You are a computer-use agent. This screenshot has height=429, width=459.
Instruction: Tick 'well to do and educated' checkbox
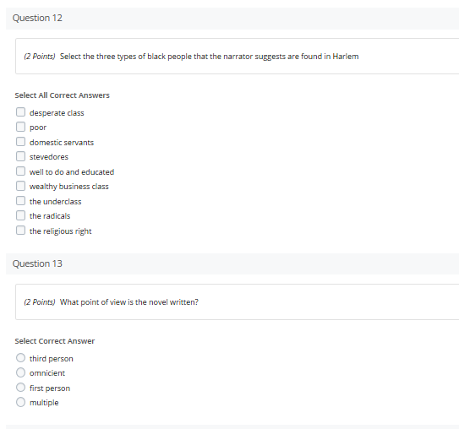20,171
